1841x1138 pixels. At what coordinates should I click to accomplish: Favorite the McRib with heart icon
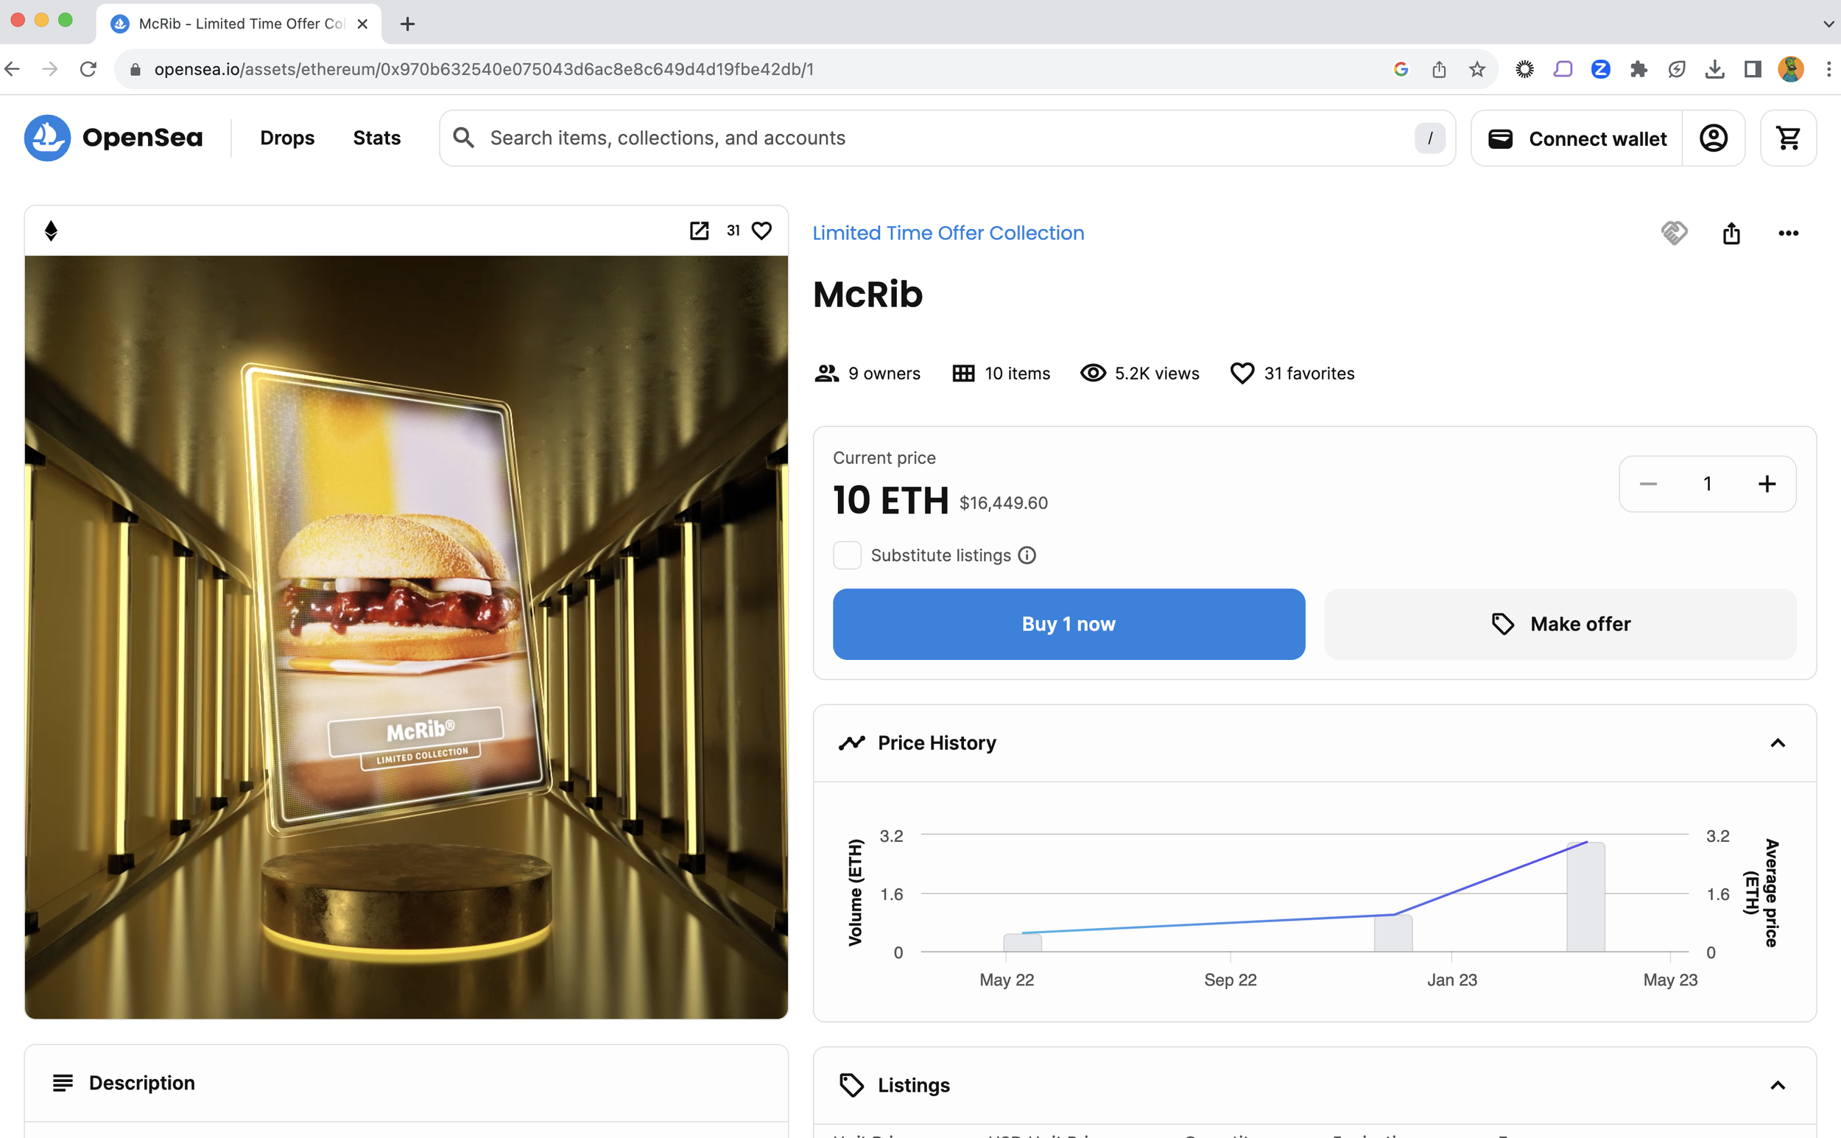(x=761, y=231)
